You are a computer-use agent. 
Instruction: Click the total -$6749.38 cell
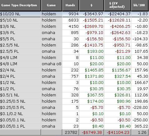point(92,133)
